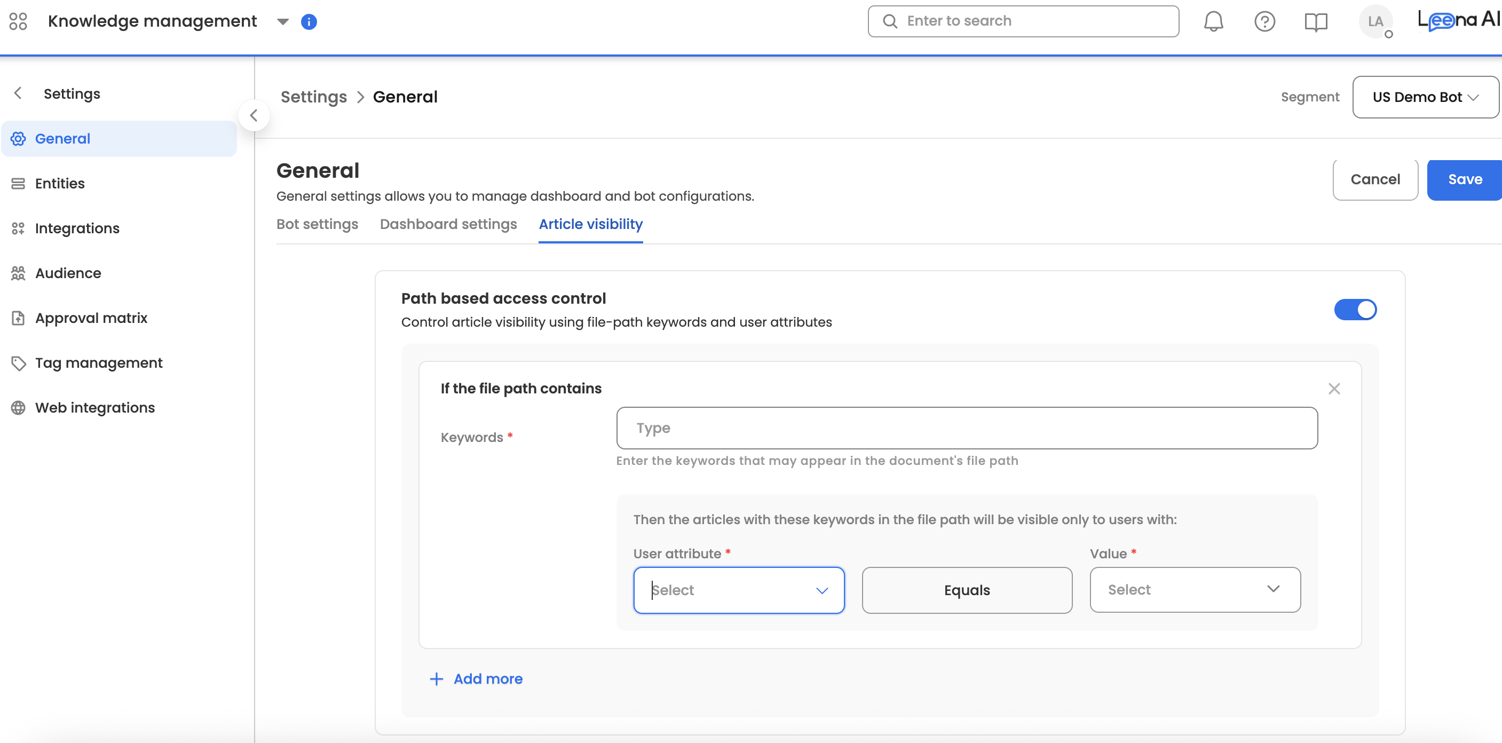This screenshot has height=743, width=1502.
Task: Open the User attribute select dropdown
Action: (x=738, y=590)
